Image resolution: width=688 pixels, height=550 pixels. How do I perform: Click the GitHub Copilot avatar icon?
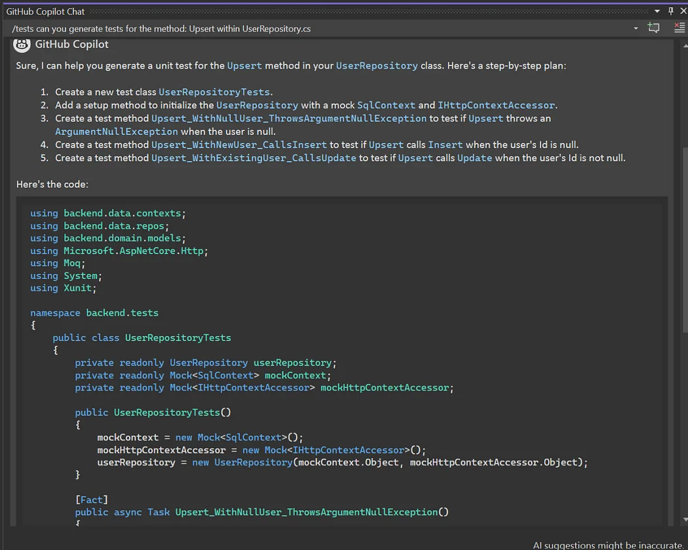(22, 45)
